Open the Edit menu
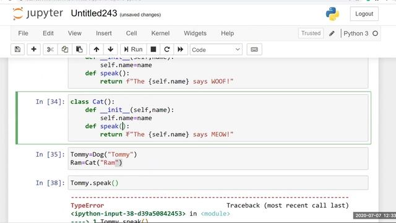Image resolution: width=396 pixels, height=223 pixels. pyautogui.click(x=48, y=33)
